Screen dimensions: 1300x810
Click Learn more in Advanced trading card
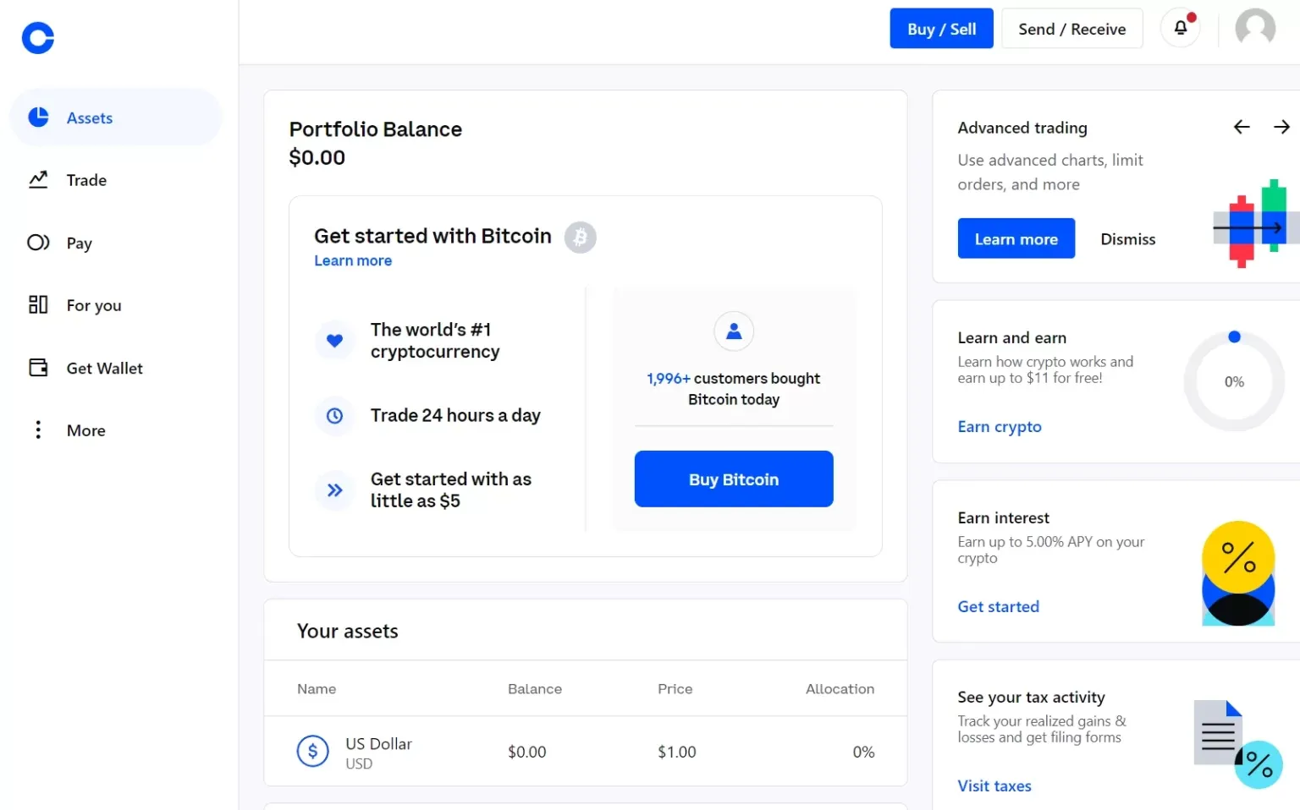[x=1016, y=238]
